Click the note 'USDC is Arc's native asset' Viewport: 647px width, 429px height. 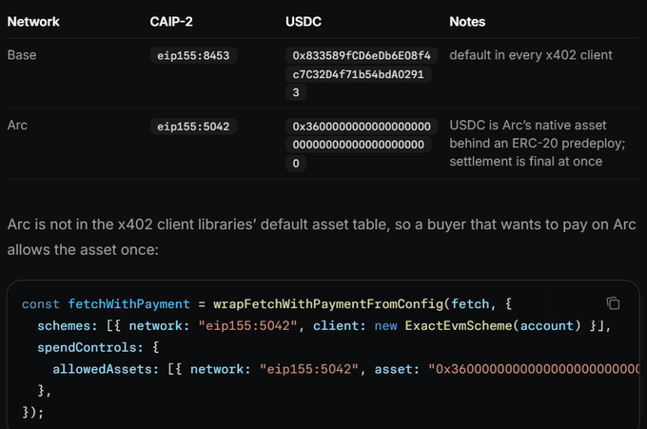528,125
